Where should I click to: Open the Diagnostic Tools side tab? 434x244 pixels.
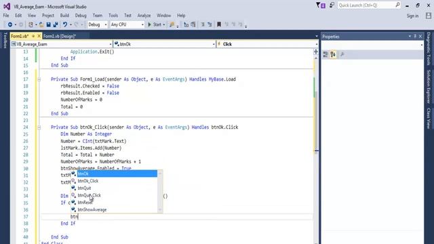pos(429,49)
